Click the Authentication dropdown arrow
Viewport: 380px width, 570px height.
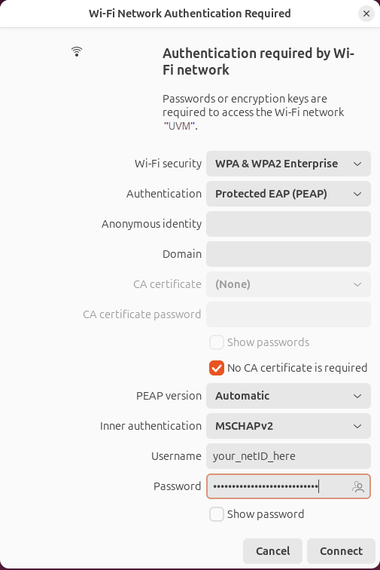pyautogui.click(x=357, y=194)
